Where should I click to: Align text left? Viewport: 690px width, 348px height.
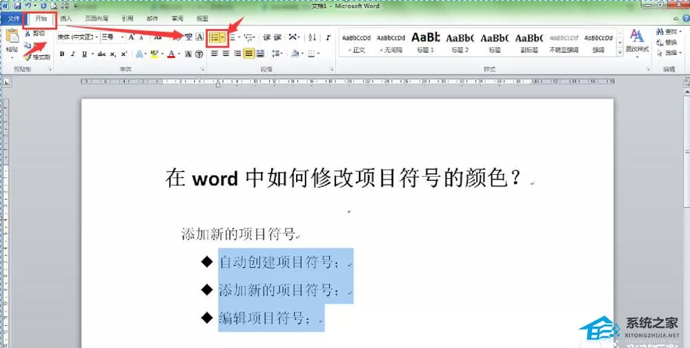point(215,54)
